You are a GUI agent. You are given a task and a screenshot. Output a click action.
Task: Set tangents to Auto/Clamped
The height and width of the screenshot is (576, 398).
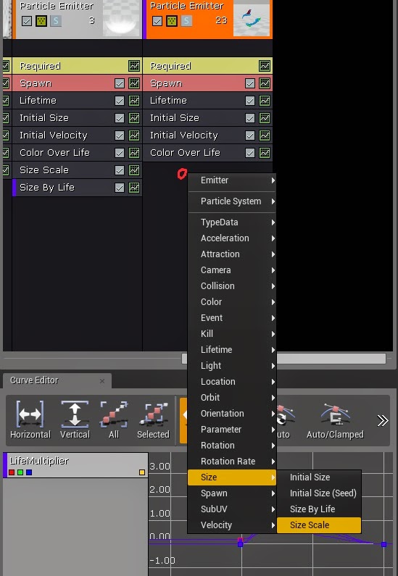(x=335, y=420)
